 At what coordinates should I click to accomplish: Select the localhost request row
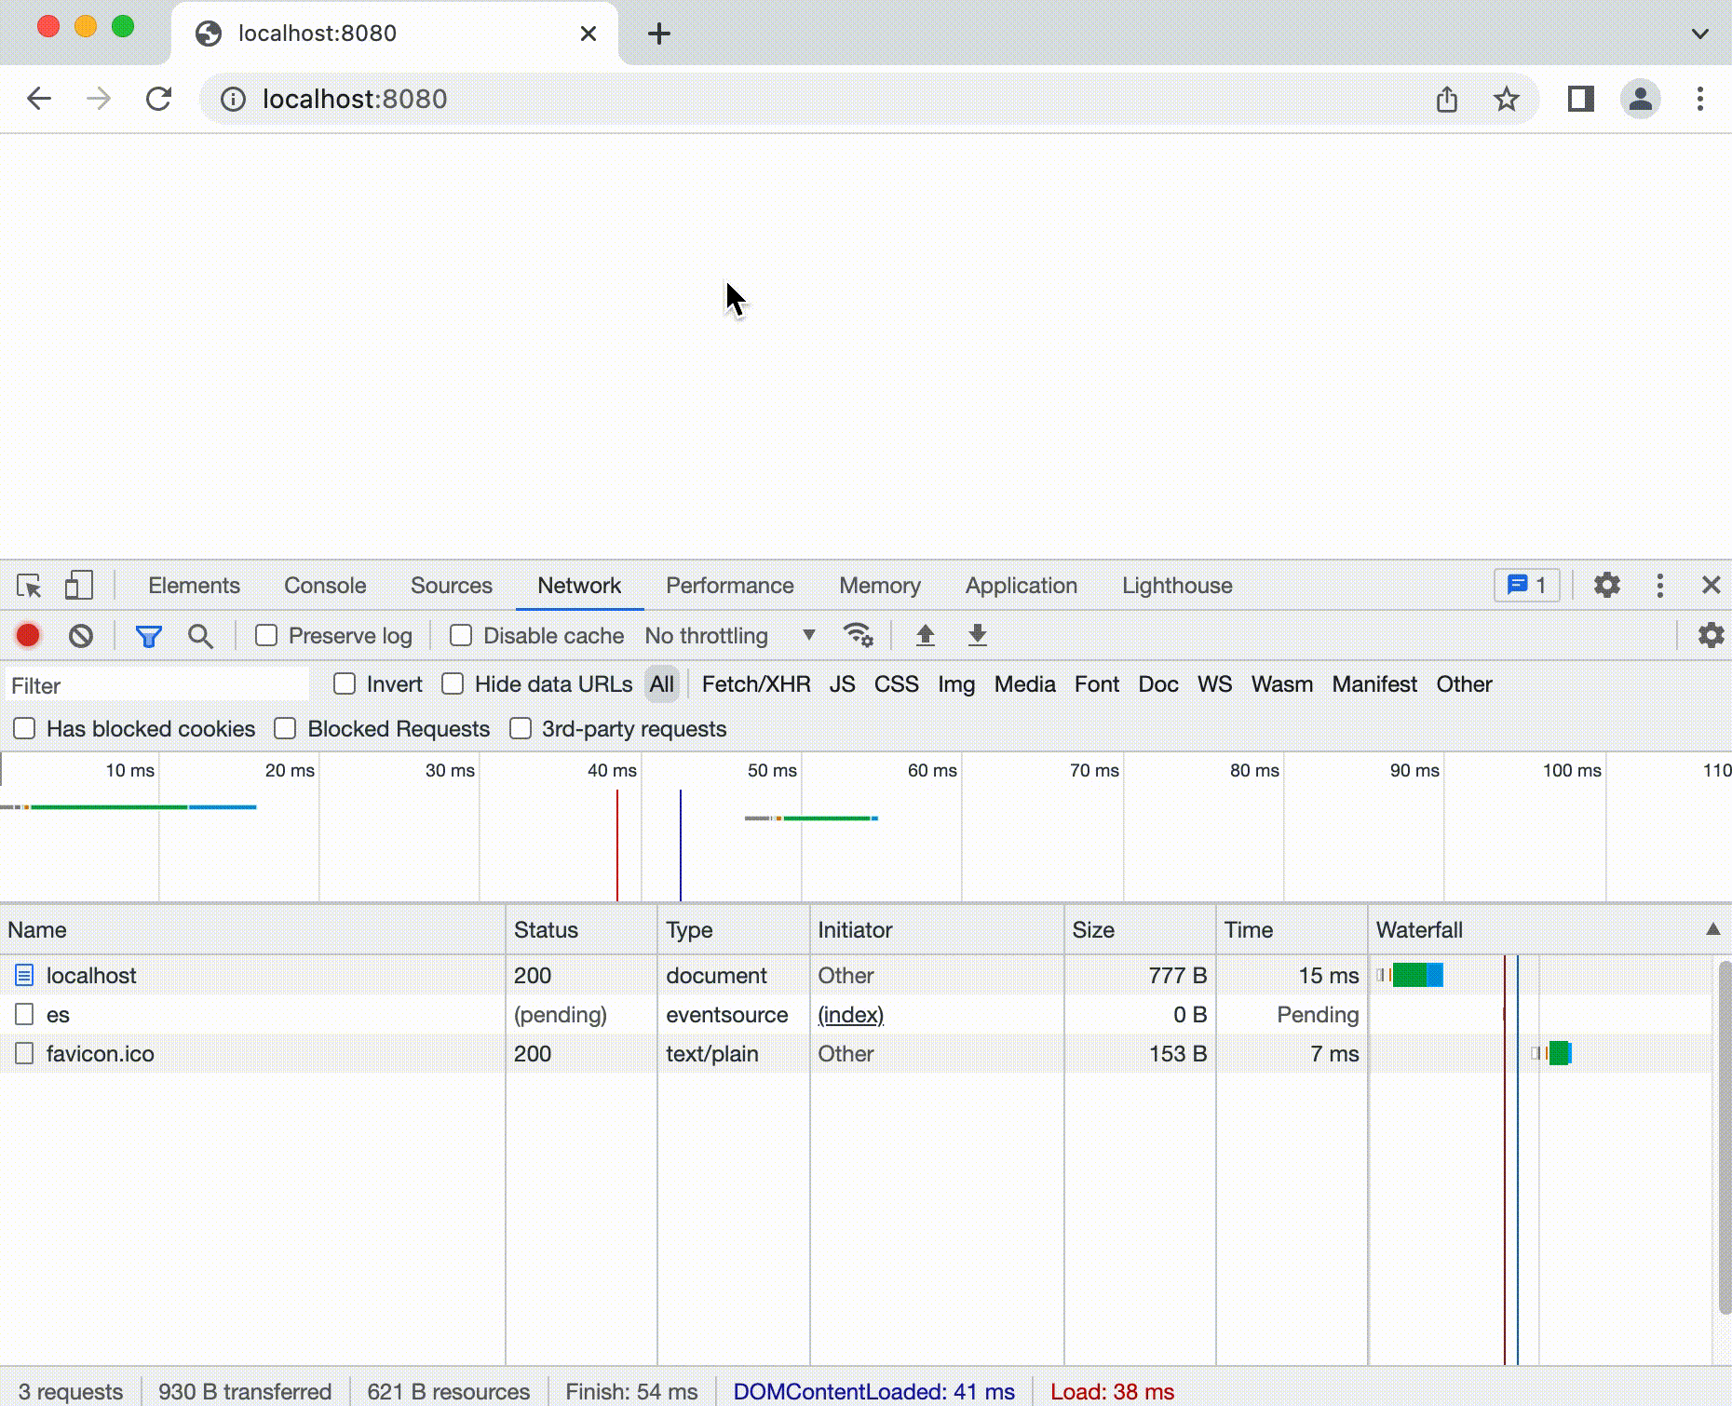click(x=857, y=975)
